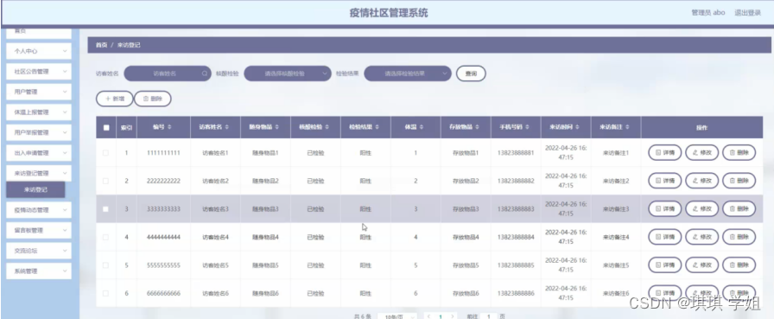The height and width of the screenshot is (319, 774).
Task: Toggle the select-all checkbox in table header
Action: [x=106, y=127]
